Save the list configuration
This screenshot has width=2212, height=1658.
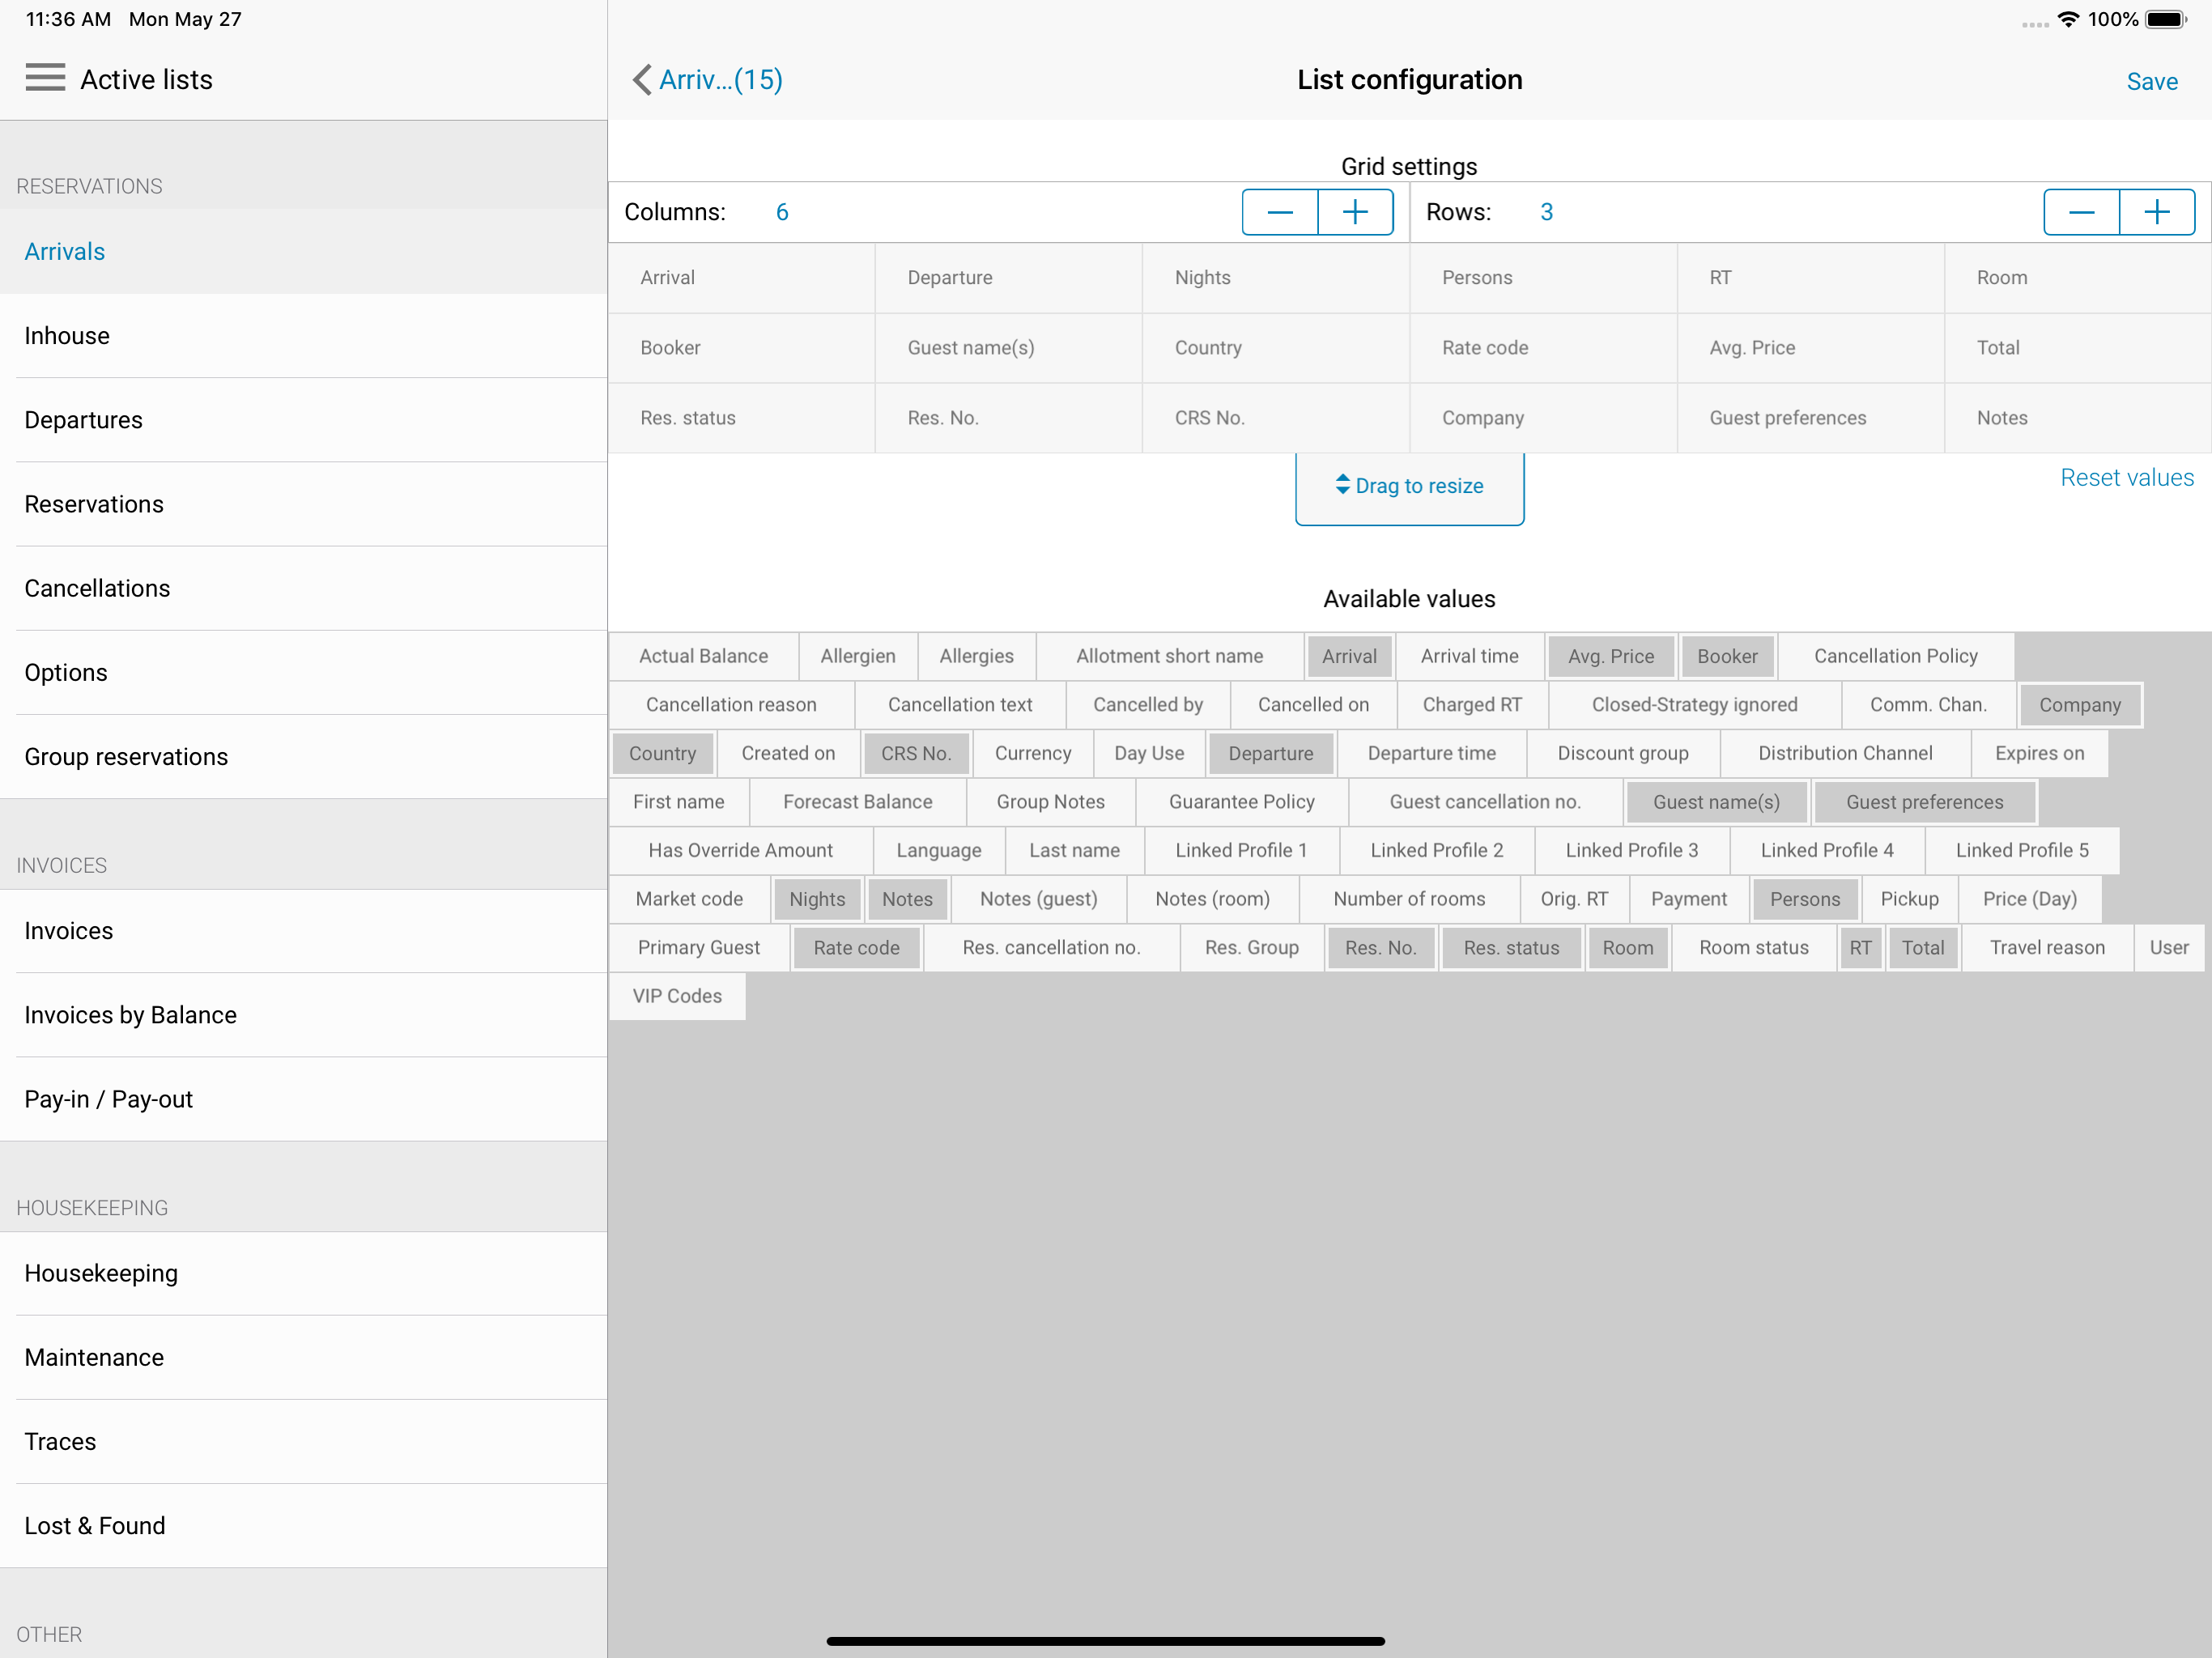tap(2151, 81)
